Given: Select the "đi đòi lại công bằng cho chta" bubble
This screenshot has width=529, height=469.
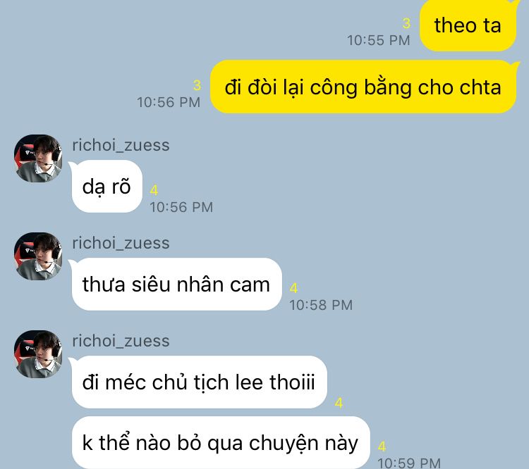Looking at the screenshot, I should 363,87.
